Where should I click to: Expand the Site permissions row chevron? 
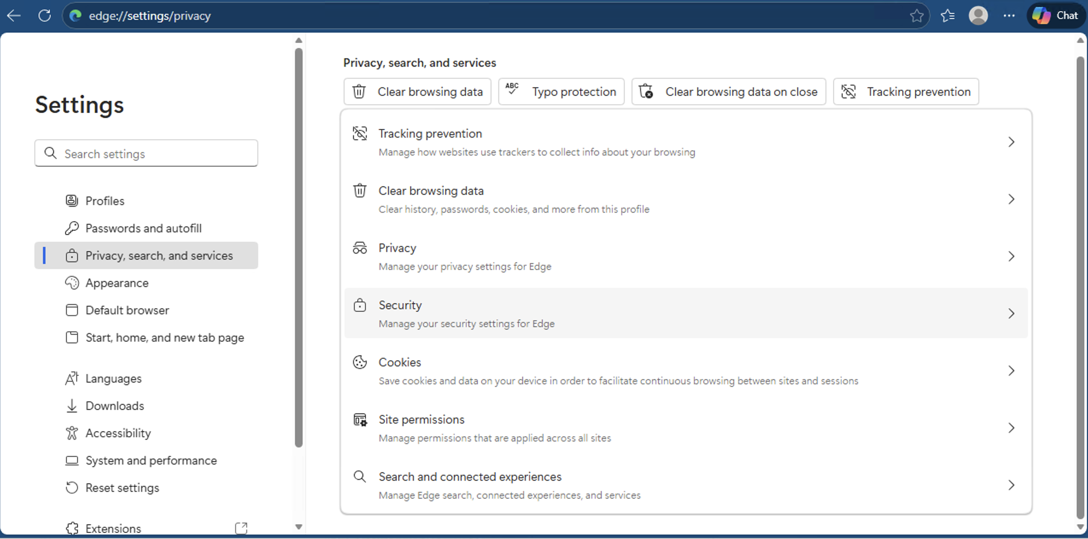point(1011,428)
